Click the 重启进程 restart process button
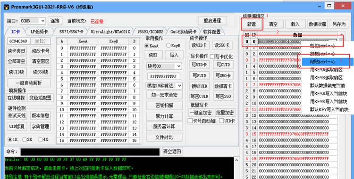This screenshot has height=179, width=354. [x=212, y=21]
